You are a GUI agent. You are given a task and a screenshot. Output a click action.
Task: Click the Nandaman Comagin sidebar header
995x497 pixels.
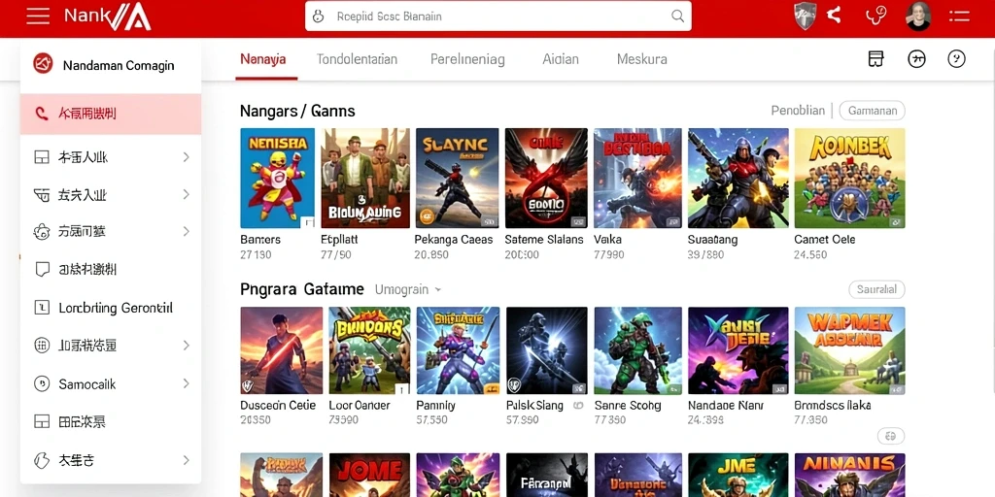pyautogui.click(x=111, y=65)
